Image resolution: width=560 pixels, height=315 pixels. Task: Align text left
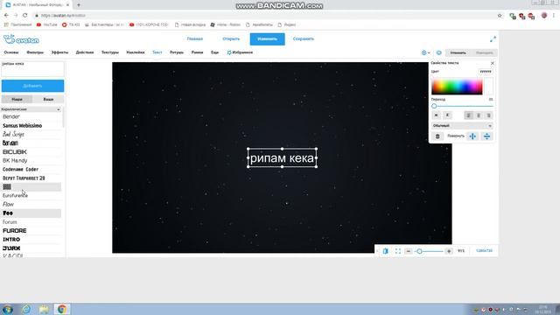click(469, 115)
